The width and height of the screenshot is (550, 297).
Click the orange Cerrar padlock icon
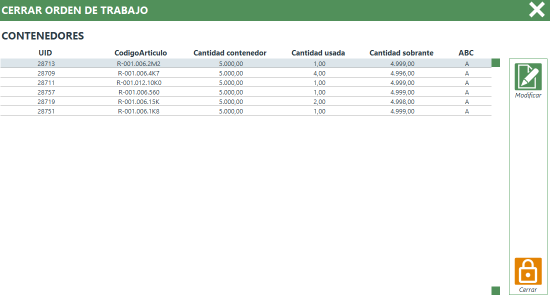pyautogui.click(x=528, y=271)
